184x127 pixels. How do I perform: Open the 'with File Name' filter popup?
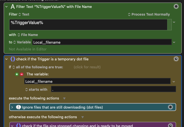[x=27, y=35]
